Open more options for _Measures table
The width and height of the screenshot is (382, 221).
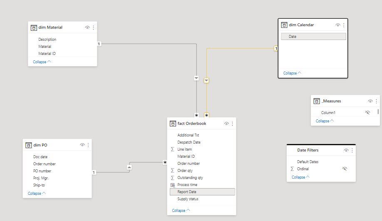[x=376, y=101]
